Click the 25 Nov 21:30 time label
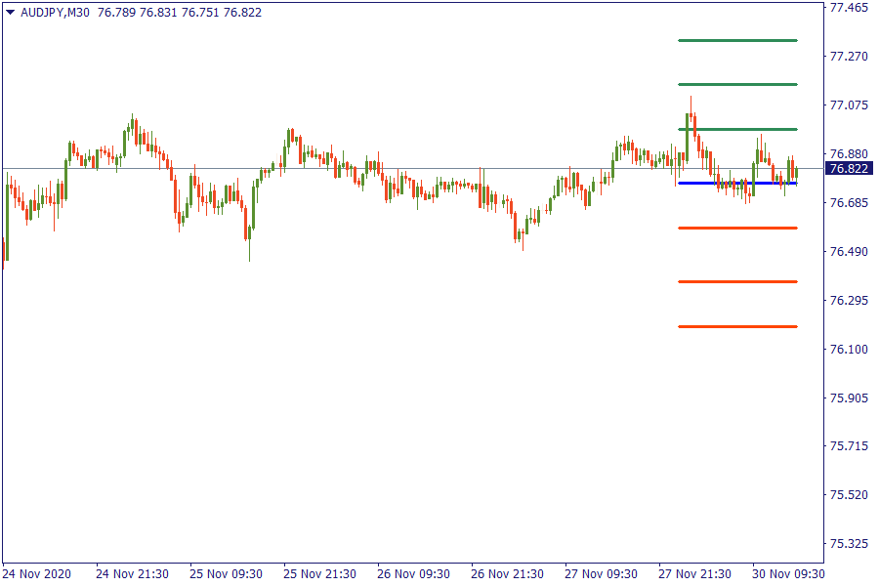Image resolution: width=879 pixels, height=586 pixels. [319, 573]
